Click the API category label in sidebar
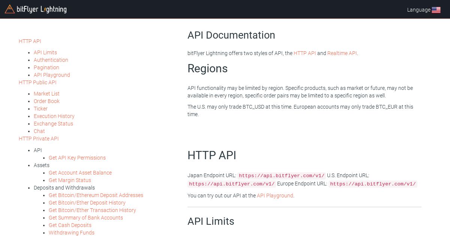 tap(38, 150)
